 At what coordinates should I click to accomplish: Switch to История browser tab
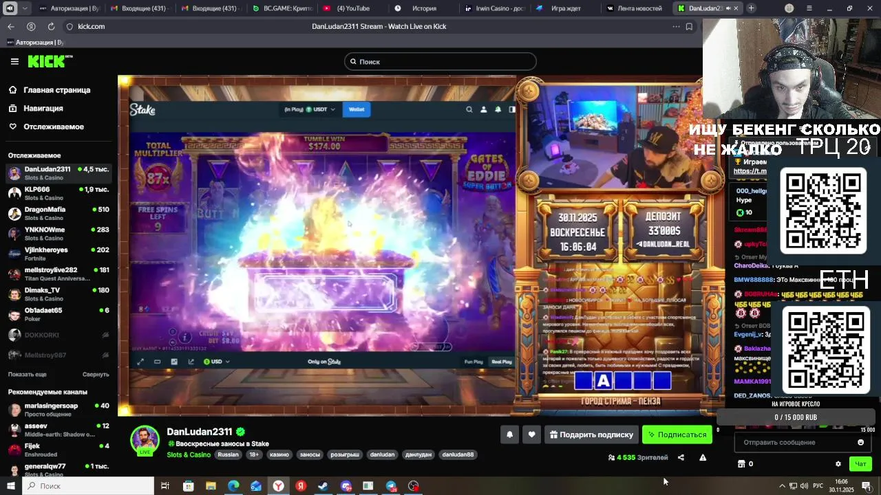tap(424, 8)
